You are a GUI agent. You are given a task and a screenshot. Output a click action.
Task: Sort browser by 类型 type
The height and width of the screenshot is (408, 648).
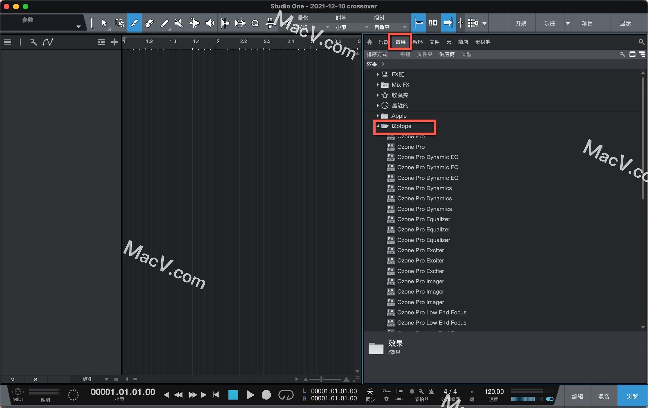click(x=466, y=54)
